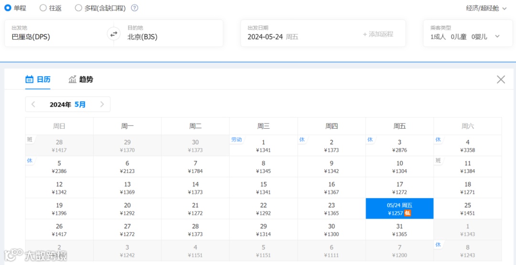The height and width of the screenshot is (265, 516).
Task: Select May 9 priced ¥1342
Action: [x=332, y=166]
